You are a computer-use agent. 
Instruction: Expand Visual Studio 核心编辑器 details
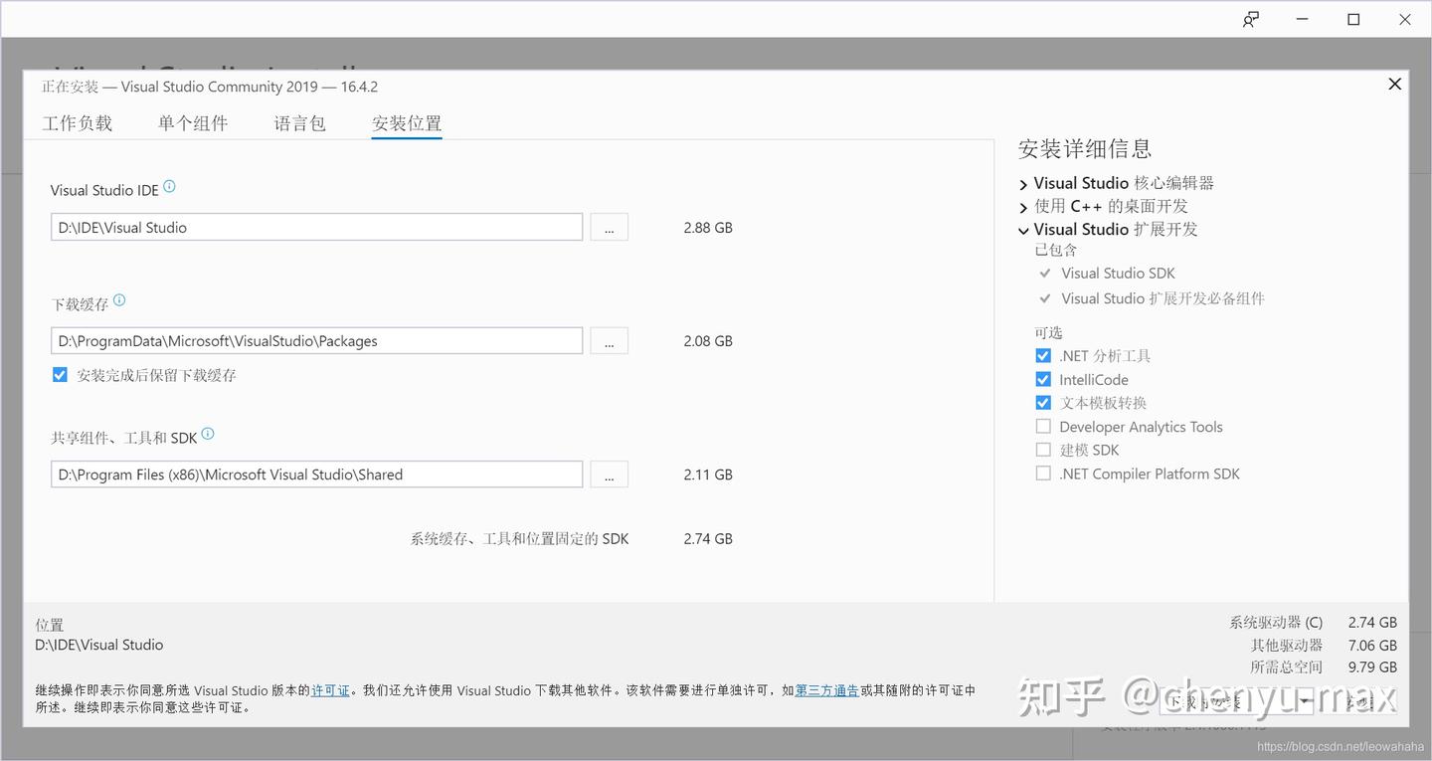[x=1023, y=183]
